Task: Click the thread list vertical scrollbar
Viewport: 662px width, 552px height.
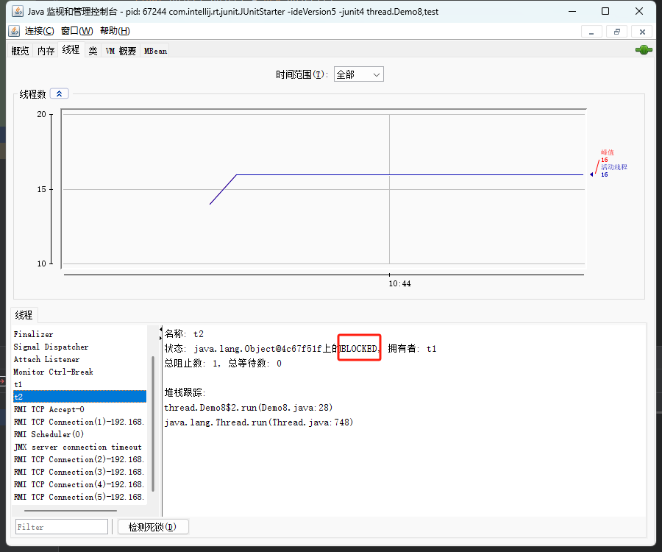Action: [x=153, y=424]
